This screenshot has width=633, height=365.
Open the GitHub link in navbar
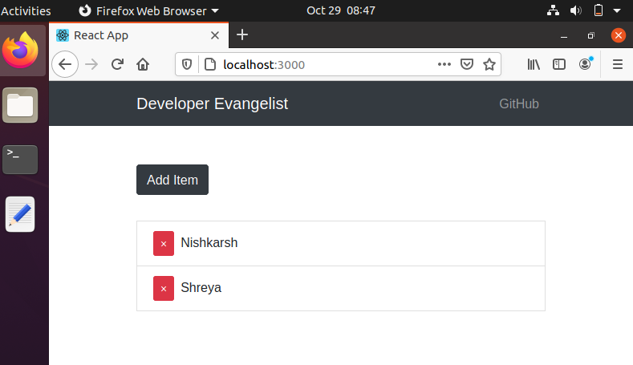pos(519,103)
